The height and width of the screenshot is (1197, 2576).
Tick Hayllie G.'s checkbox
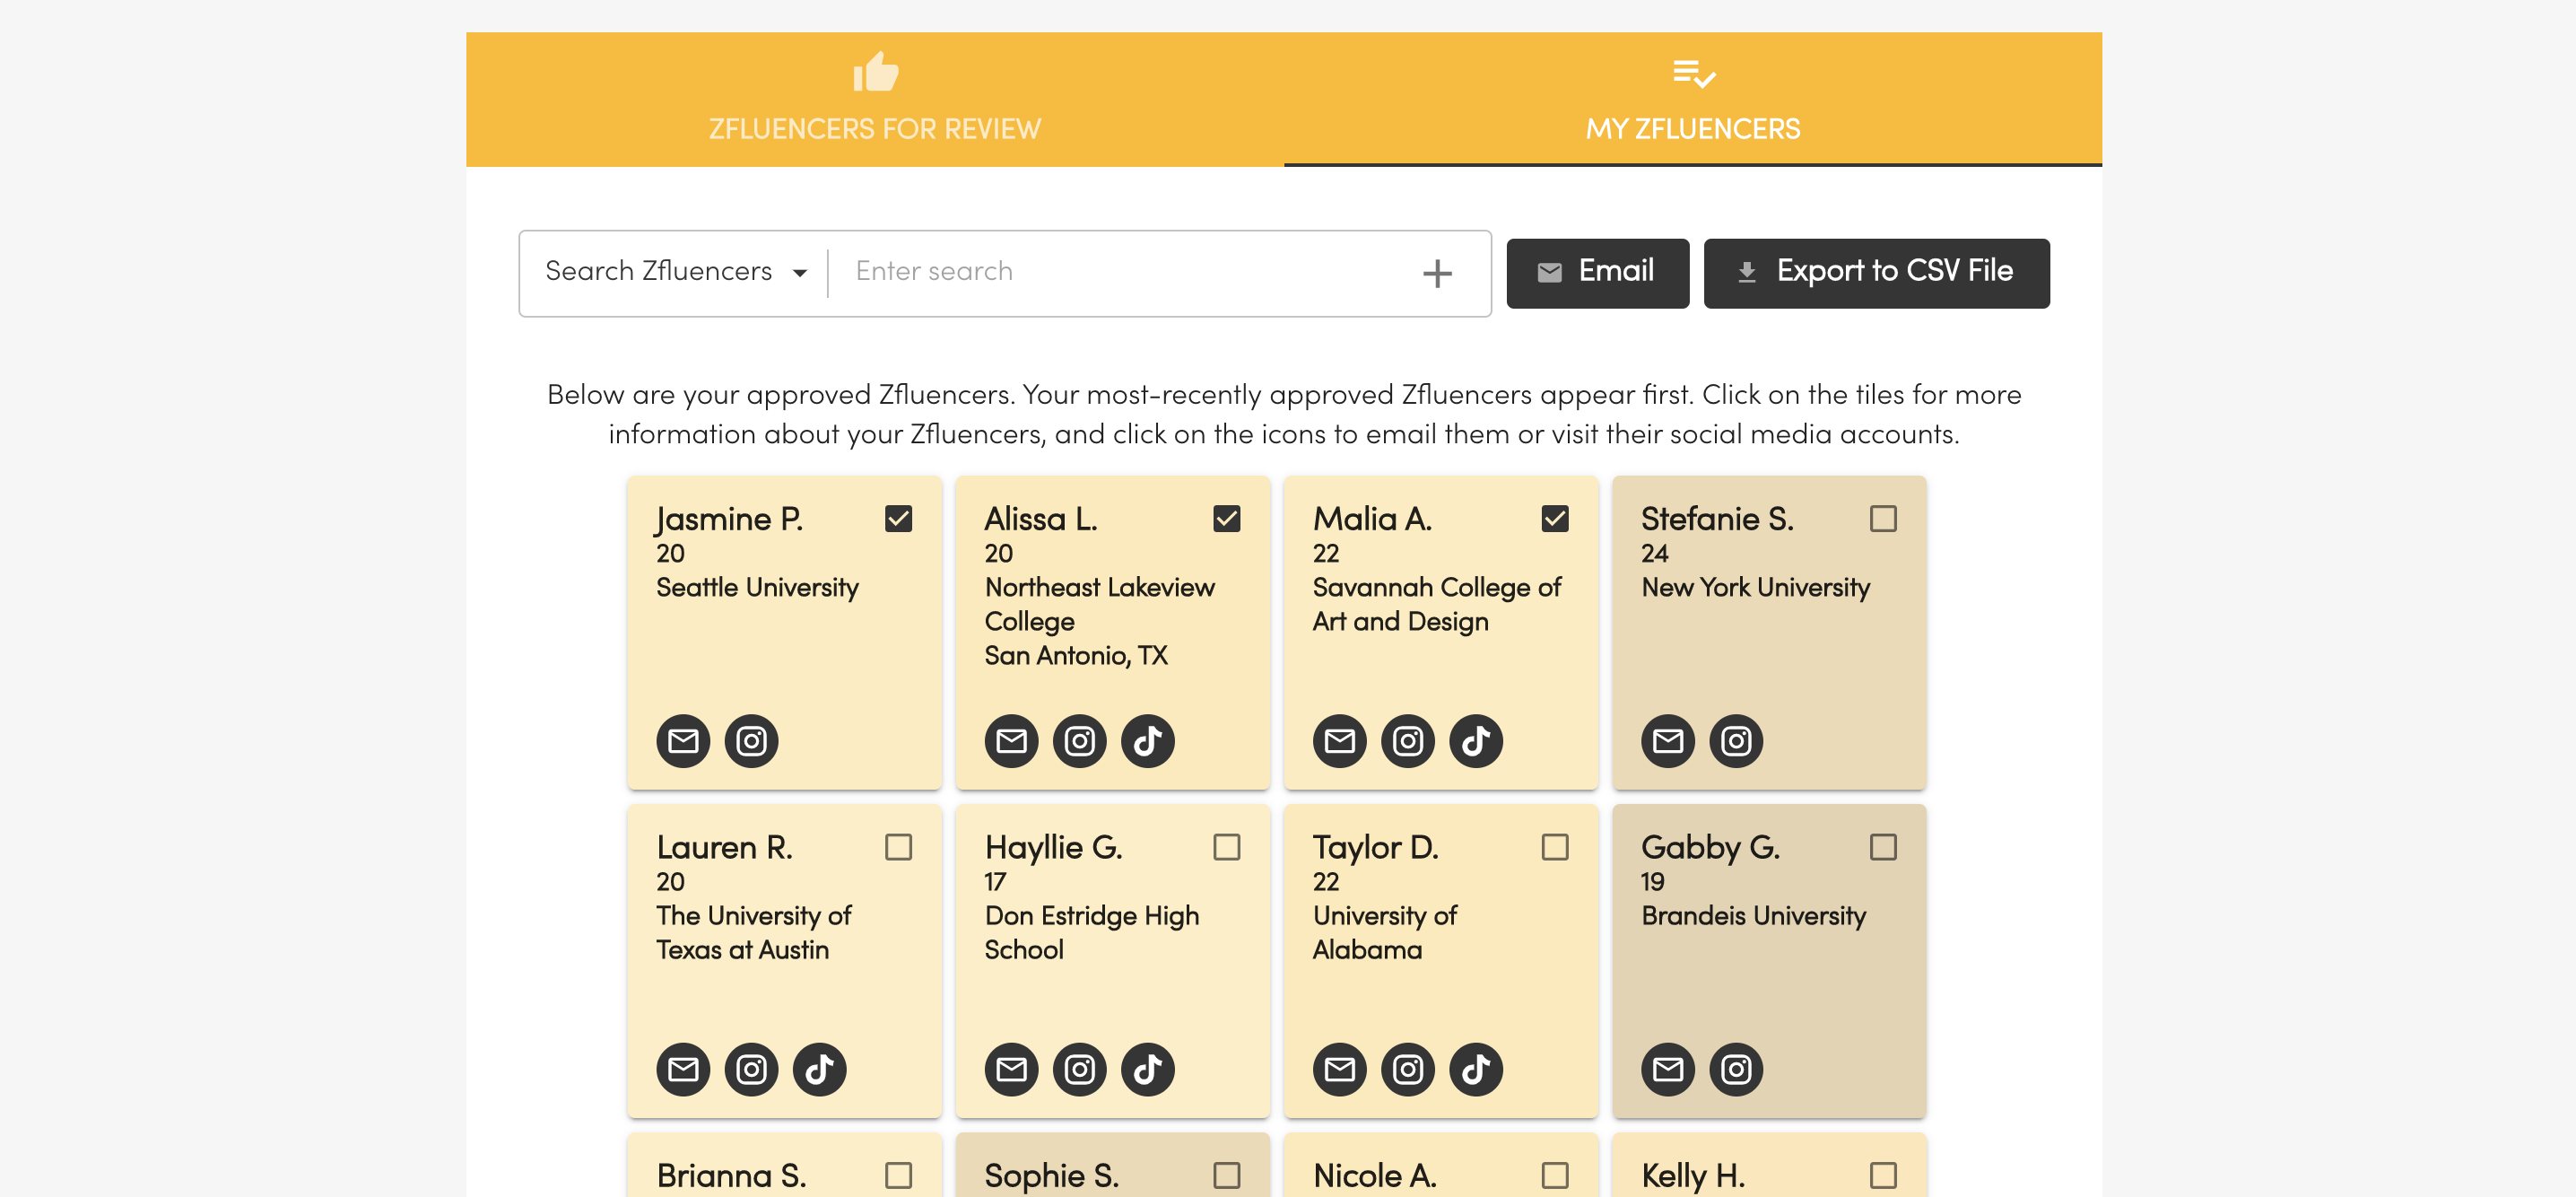(x=1226, y=847)
